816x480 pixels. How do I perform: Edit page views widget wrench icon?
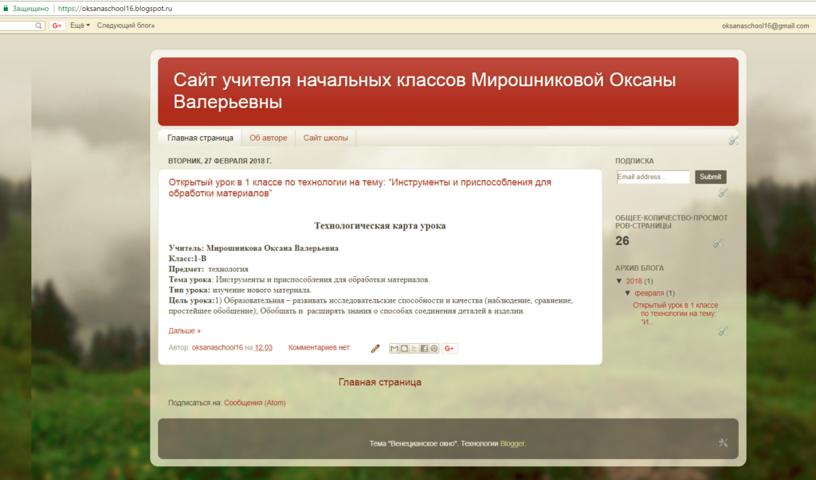pyautogui.click(x=718, y=243)
